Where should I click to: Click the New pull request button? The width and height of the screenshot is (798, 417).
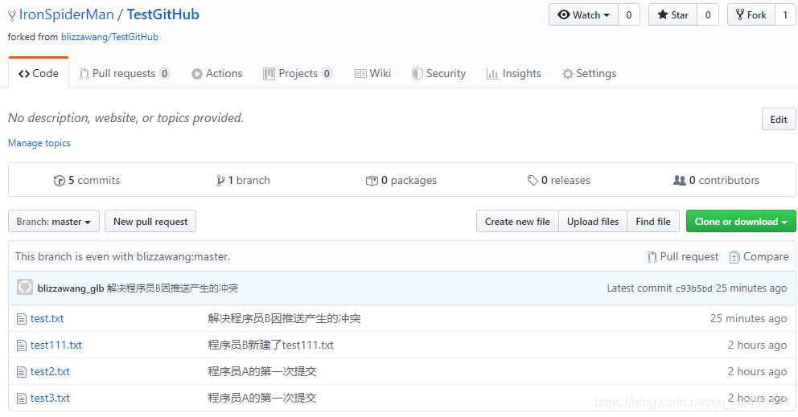[150, 221]
